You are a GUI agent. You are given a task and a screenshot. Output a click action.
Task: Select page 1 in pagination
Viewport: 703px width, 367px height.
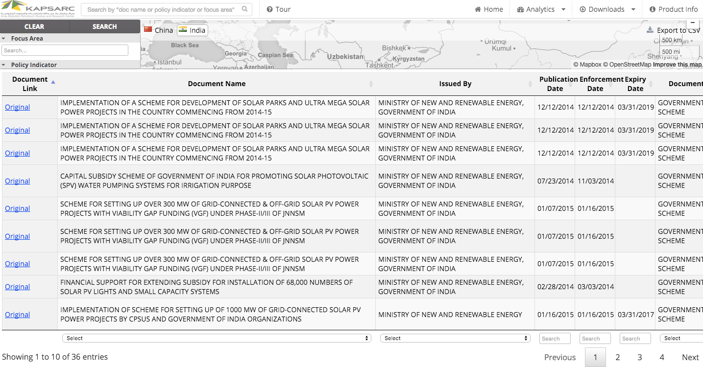pos(595,357)
